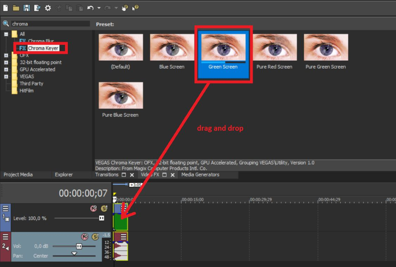Click the track 2 audio speaker icon
Viewport: 396px width, 267px height.
7,248
